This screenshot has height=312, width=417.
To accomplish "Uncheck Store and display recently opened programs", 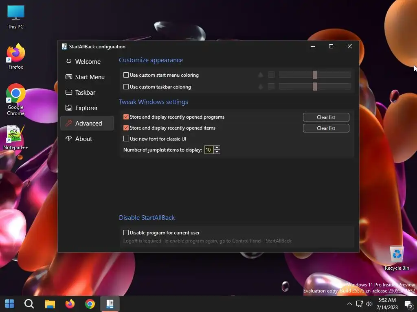I will click(126, 117).
